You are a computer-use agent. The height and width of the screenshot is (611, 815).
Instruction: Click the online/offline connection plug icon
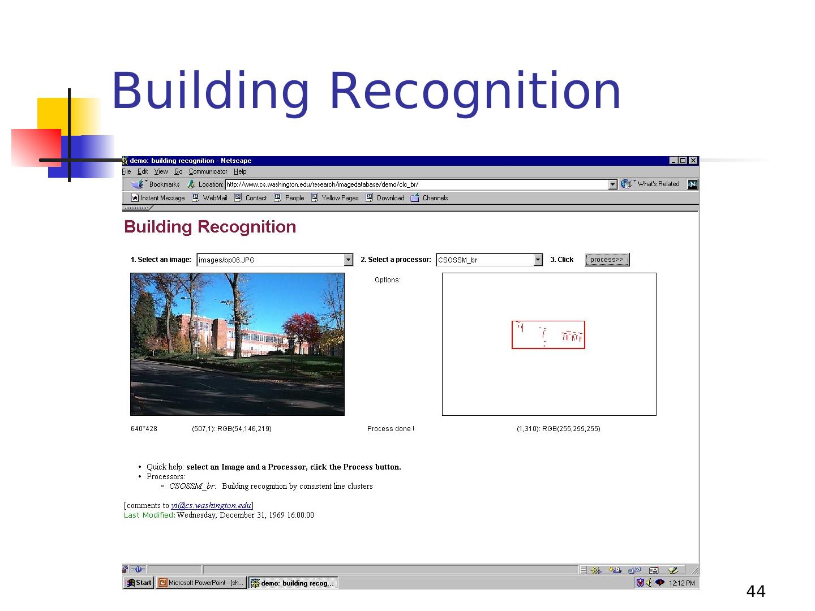tap(139, 570)
